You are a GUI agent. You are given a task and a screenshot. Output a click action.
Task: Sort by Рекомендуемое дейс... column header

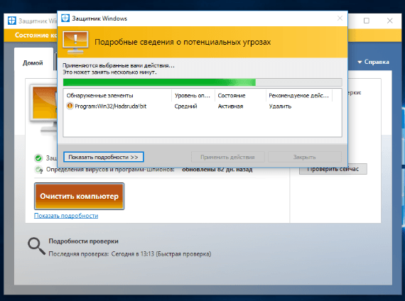click(x=299, y=96)
